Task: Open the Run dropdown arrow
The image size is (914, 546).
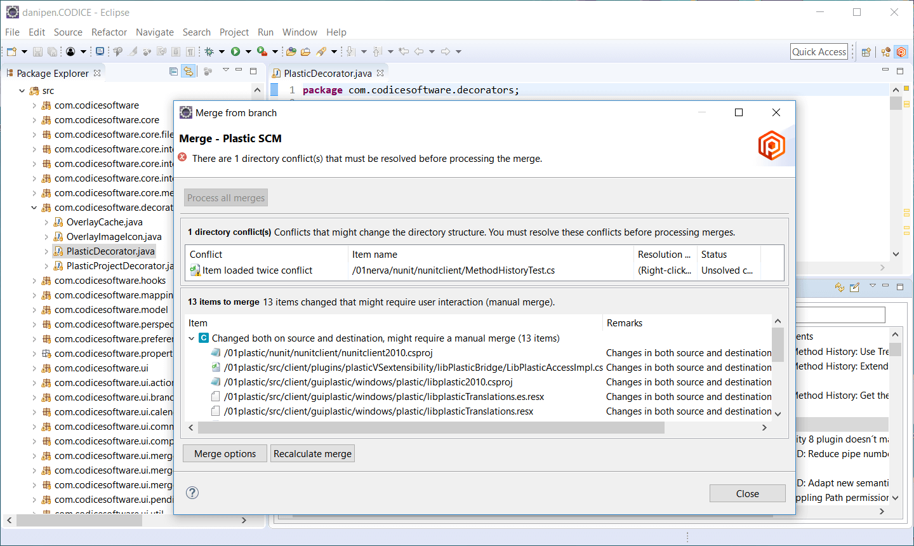Action: click(248, 51)
